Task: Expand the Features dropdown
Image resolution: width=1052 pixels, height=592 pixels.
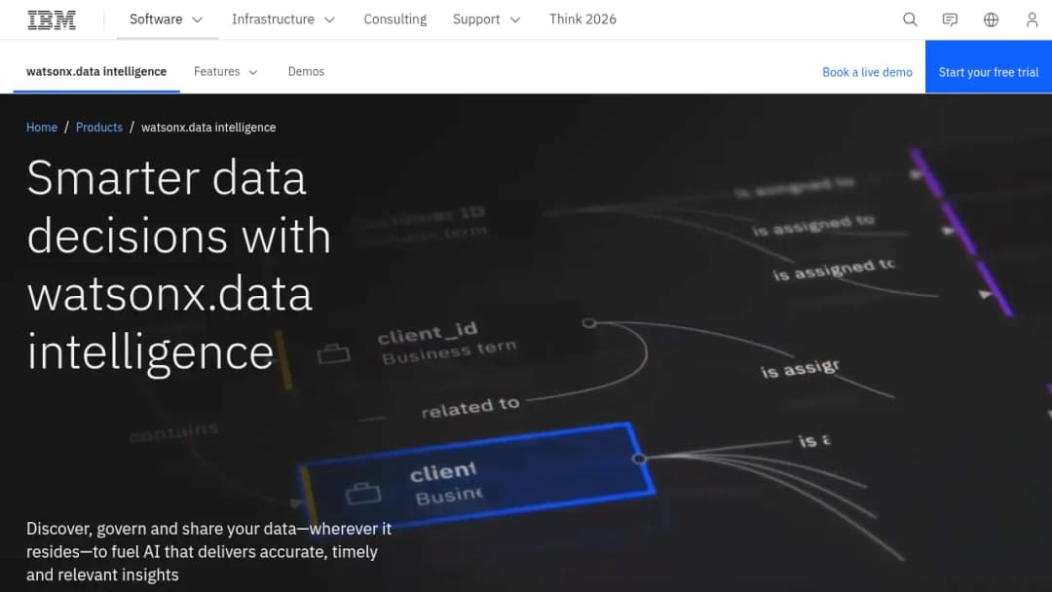Action: point(225,71)
